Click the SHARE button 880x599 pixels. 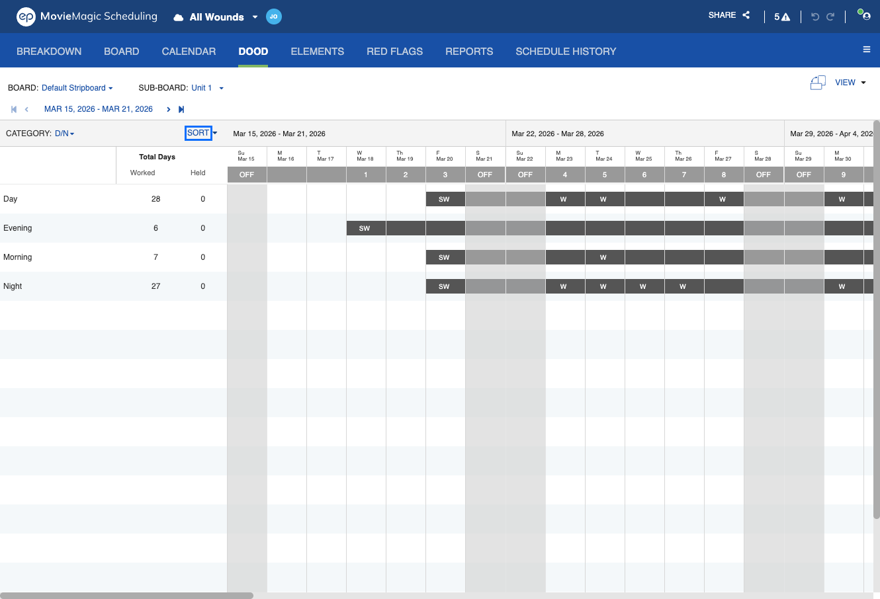(729, 15)
